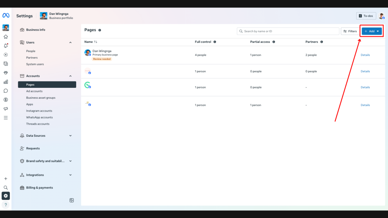Open the All tools hamburger icon
The height and width of the screenshot is (218, 388).
point(6,118)
